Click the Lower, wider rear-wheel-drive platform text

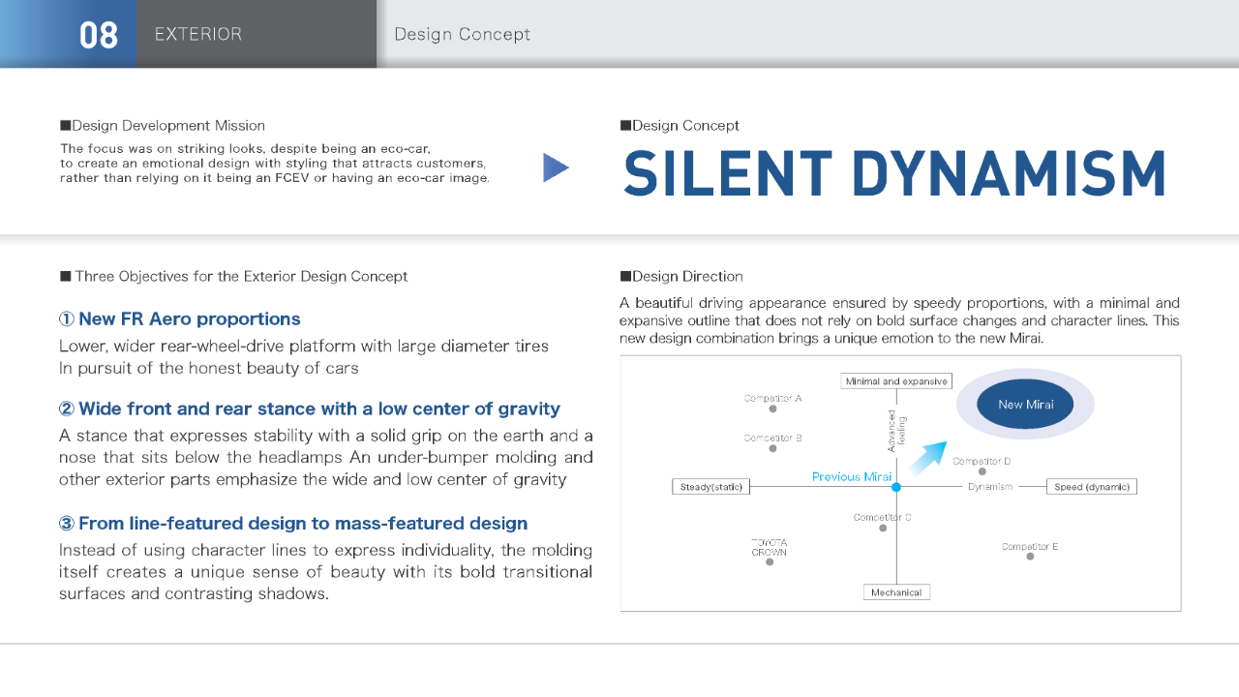pyautogui.click(x=304, y=346)
